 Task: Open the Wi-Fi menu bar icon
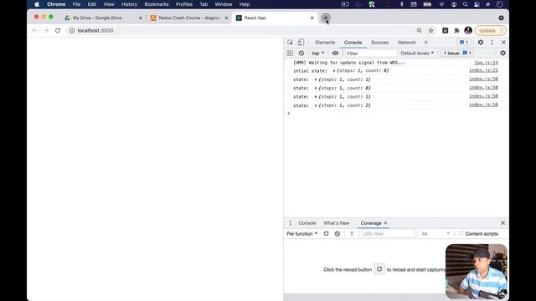click(441, 4)
